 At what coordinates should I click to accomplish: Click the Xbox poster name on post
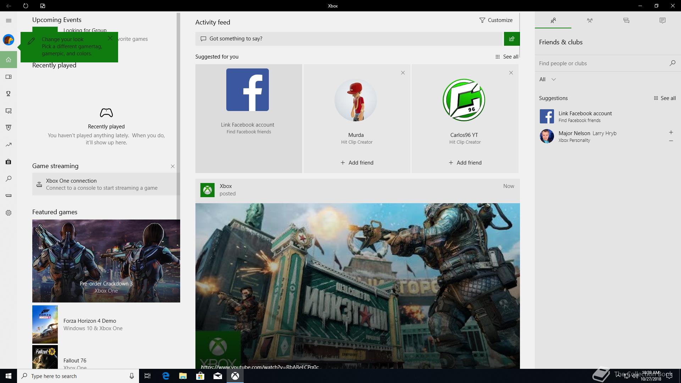226,186
